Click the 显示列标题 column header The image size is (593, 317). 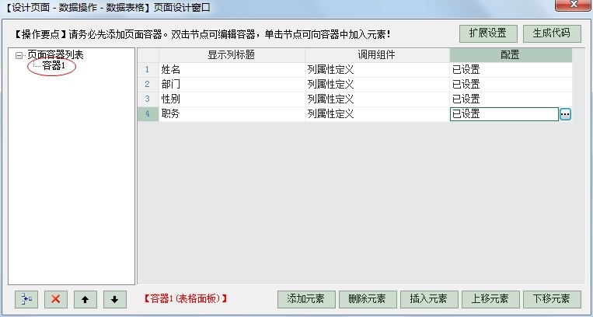point(232,55)
